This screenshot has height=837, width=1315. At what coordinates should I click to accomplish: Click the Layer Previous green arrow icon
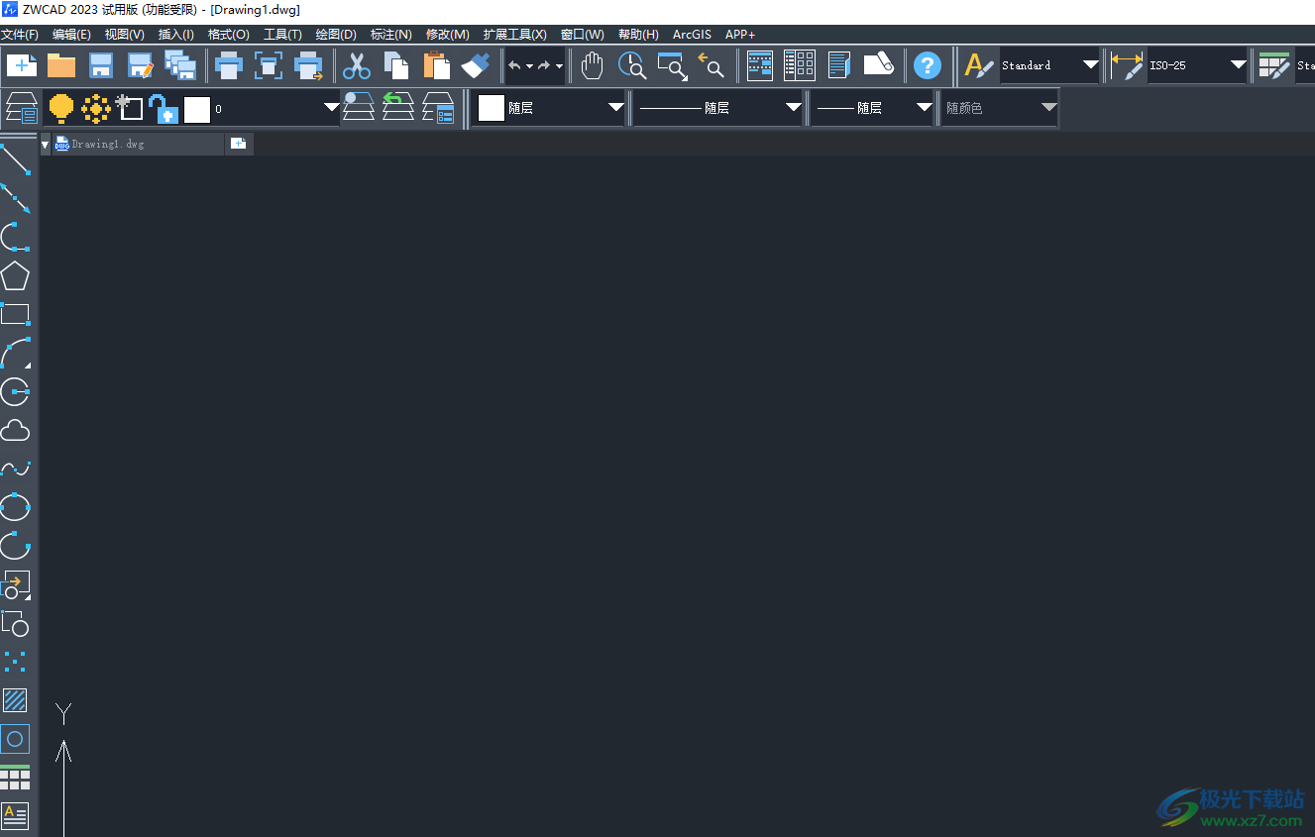(398, 107)
